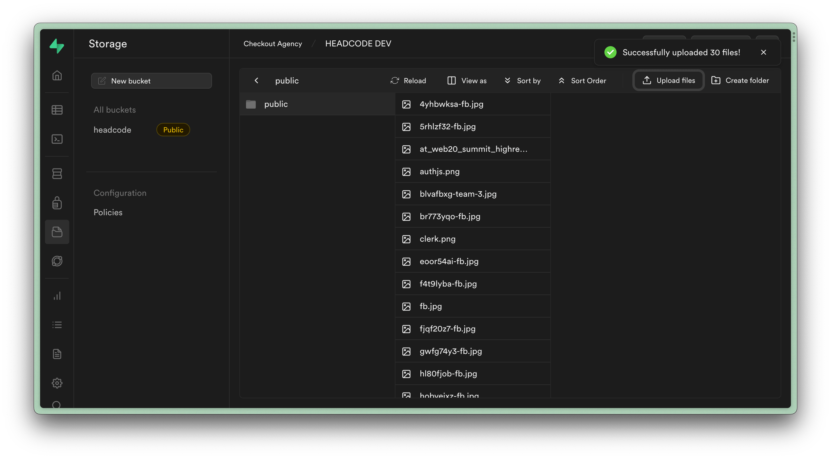
Task: Click the Supabase logo
Action: point(57,46)
